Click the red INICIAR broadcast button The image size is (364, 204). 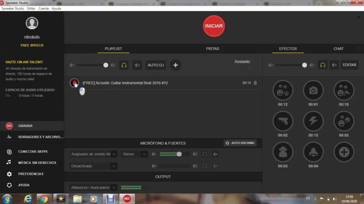(x=214, y=26)
